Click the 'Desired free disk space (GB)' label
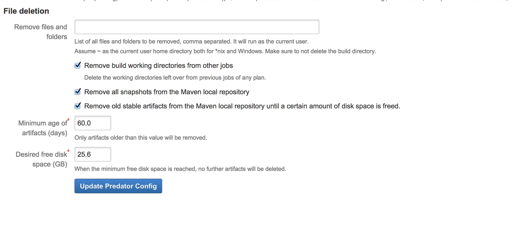 point(41,159)
